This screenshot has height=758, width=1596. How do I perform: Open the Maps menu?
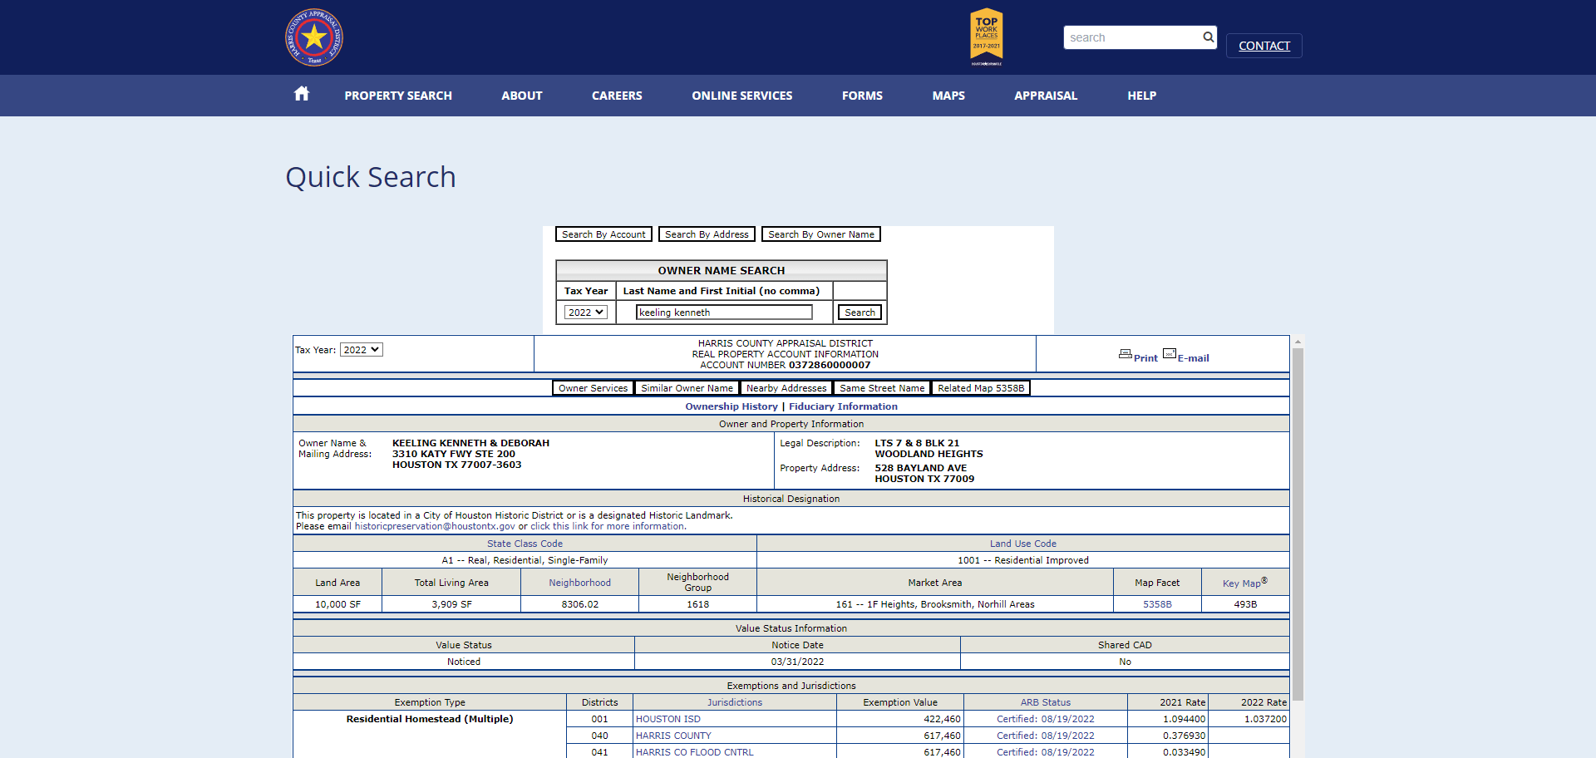point(948,96)
